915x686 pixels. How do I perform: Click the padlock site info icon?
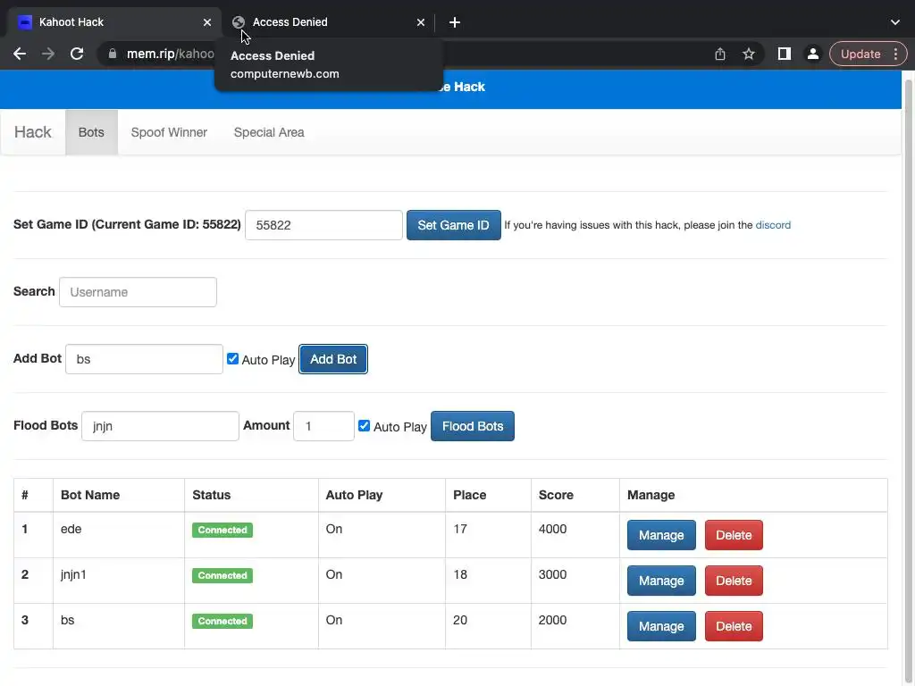tap(113, 54)
